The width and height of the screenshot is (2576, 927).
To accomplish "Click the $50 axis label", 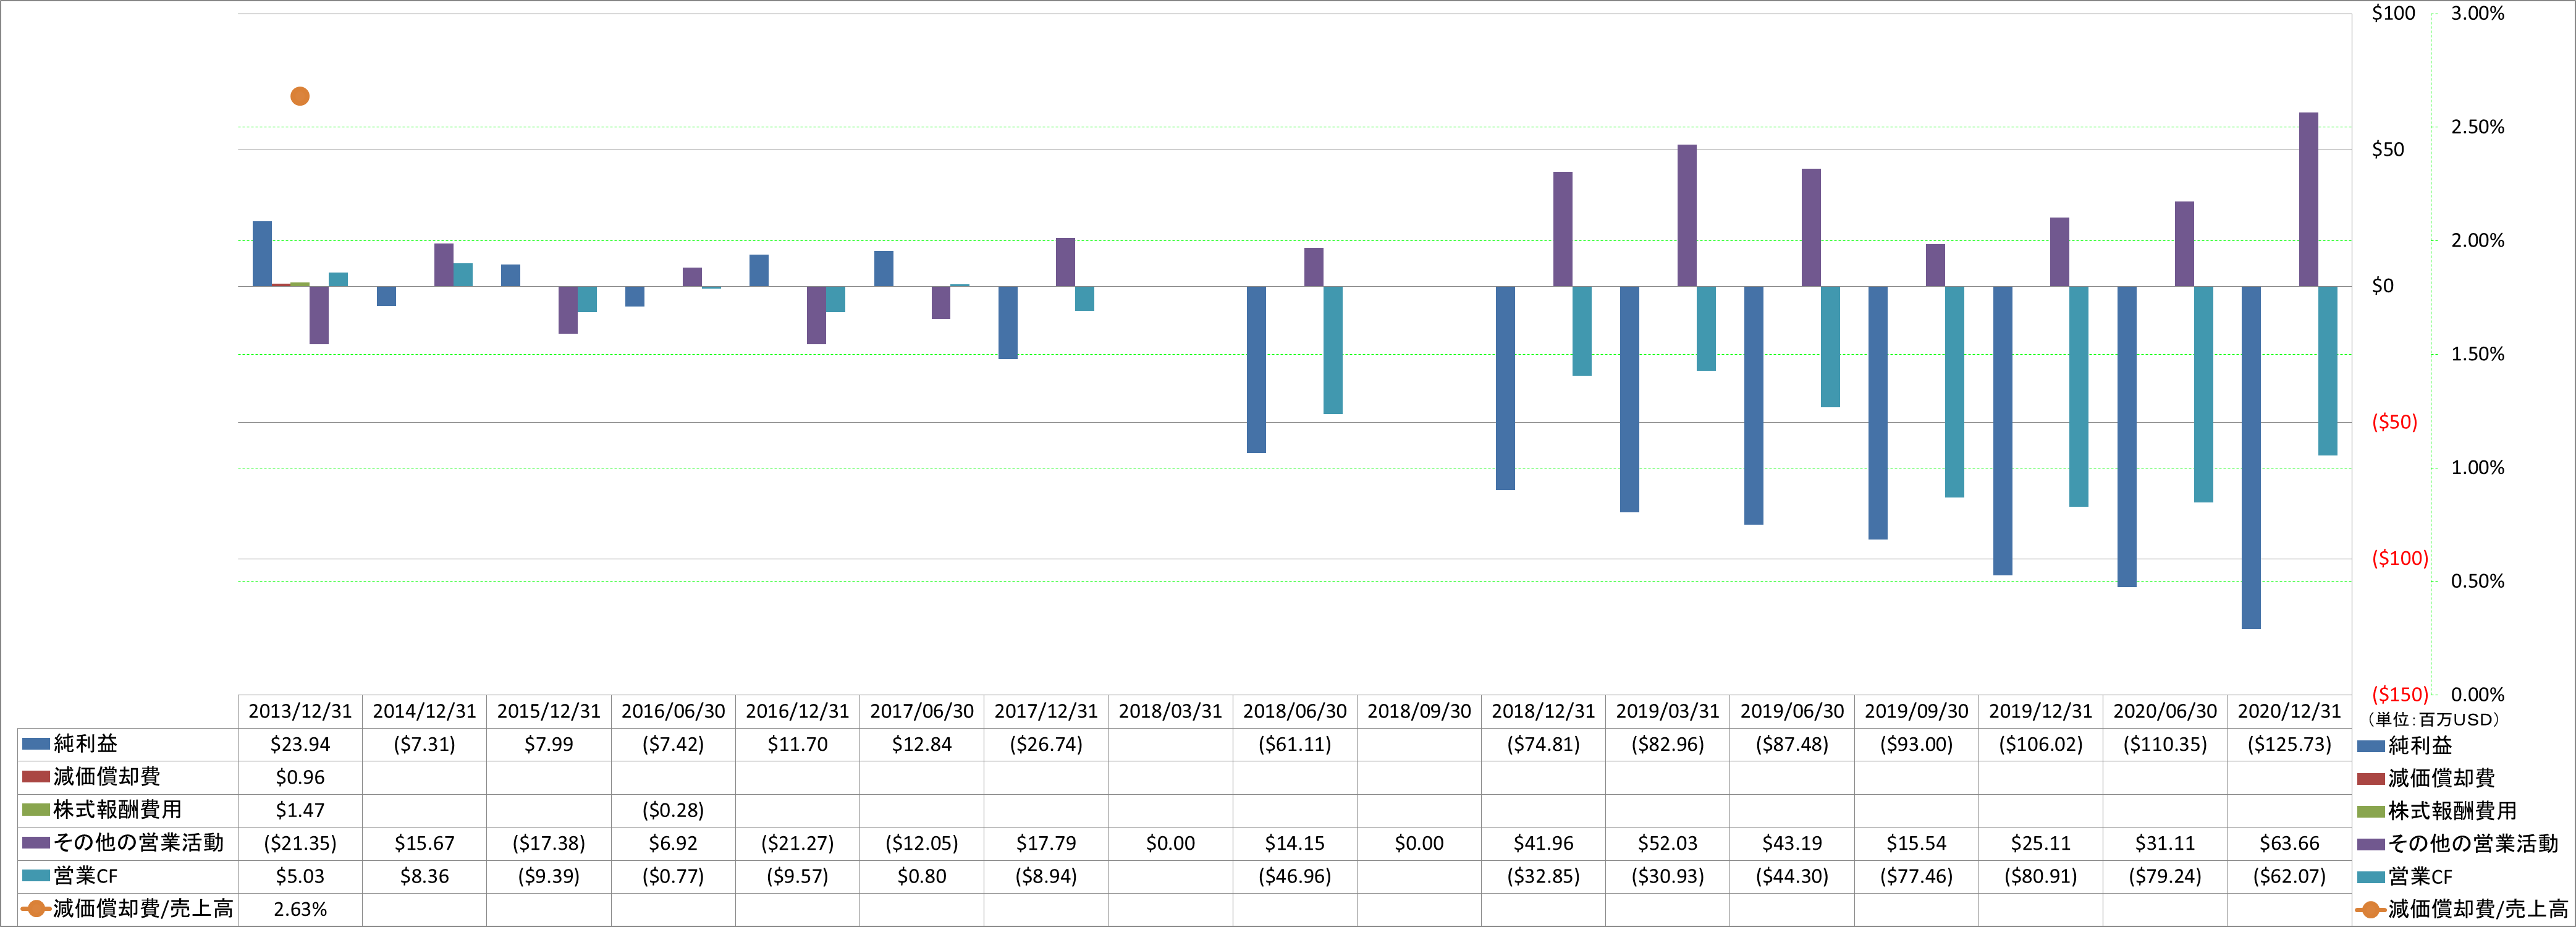I will (x=2388, y=149).
